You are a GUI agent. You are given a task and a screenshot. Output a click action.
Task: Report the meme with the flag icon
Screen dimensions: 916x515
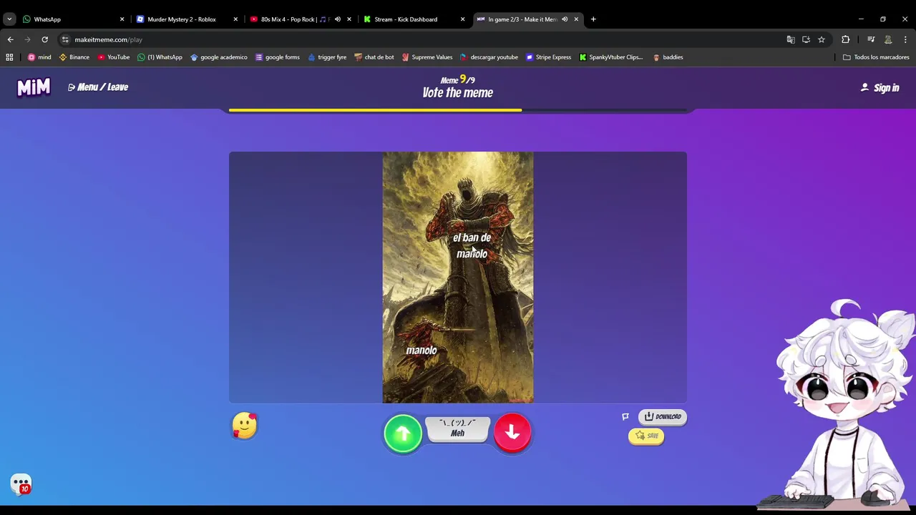tap(625, 416)
